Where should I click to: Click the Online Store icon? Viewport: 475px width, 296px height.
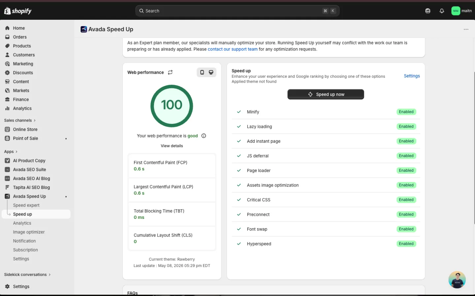7,129
